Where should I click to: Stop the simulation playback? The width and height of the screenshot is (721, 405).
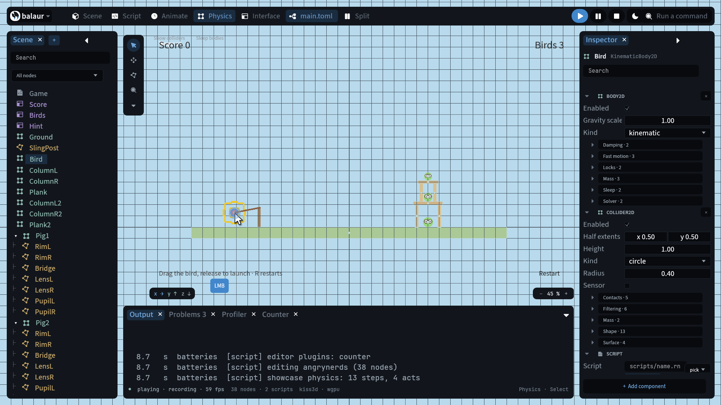pyautogui.click(x=617, y=16)
